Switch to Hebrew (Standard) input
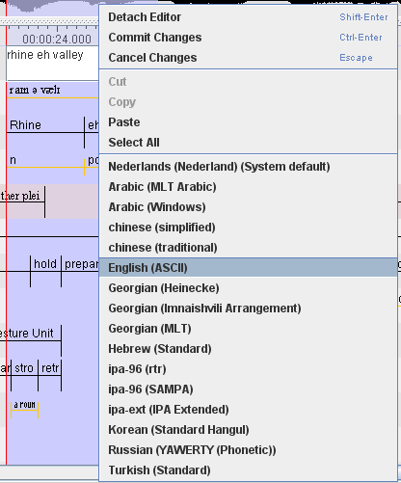The width and height of the screenshot is (401, 483). click(x=248, y=349)
